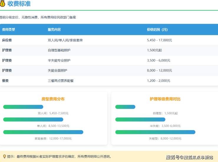
Task: Click the 搜狐号@搜狐焦点阜新站 watermark
Action: [x=189, y=157]
